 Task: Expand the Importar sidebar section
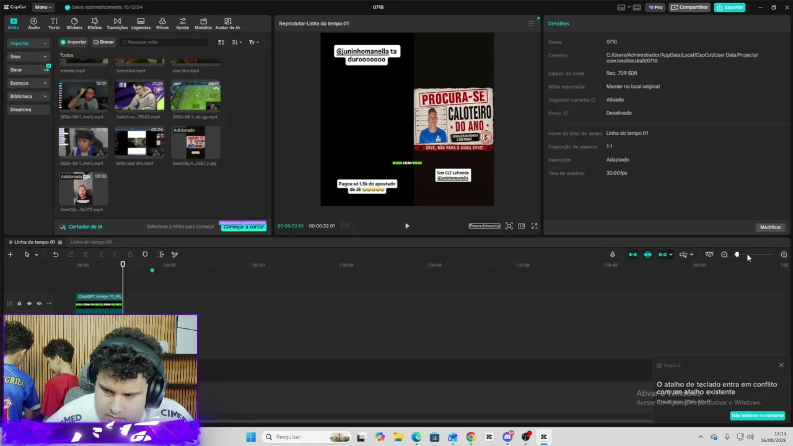click(x=28, y=43)
